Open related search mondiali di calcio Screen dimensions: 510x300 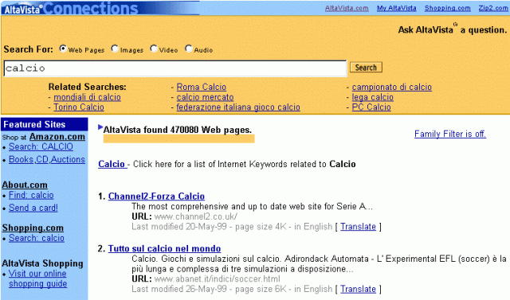pyautogui.click(x=87, y=97)
